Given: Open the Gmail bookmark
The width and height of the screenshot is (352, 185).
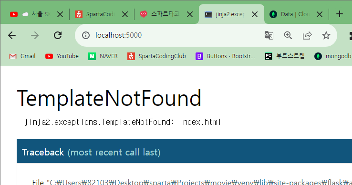Looking at the screenshot, I should pyautogui.click(x=22, y=56).
